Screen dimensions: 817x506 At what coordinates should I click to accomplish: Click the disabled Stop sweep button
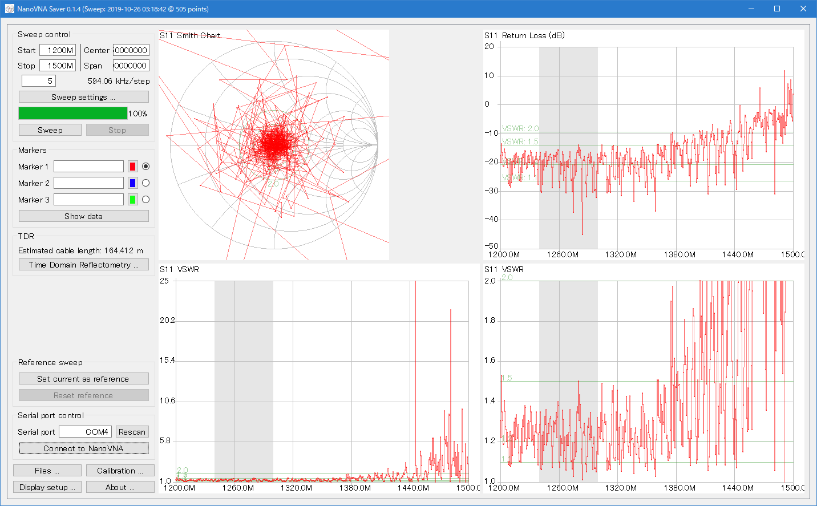pos(118,130)
